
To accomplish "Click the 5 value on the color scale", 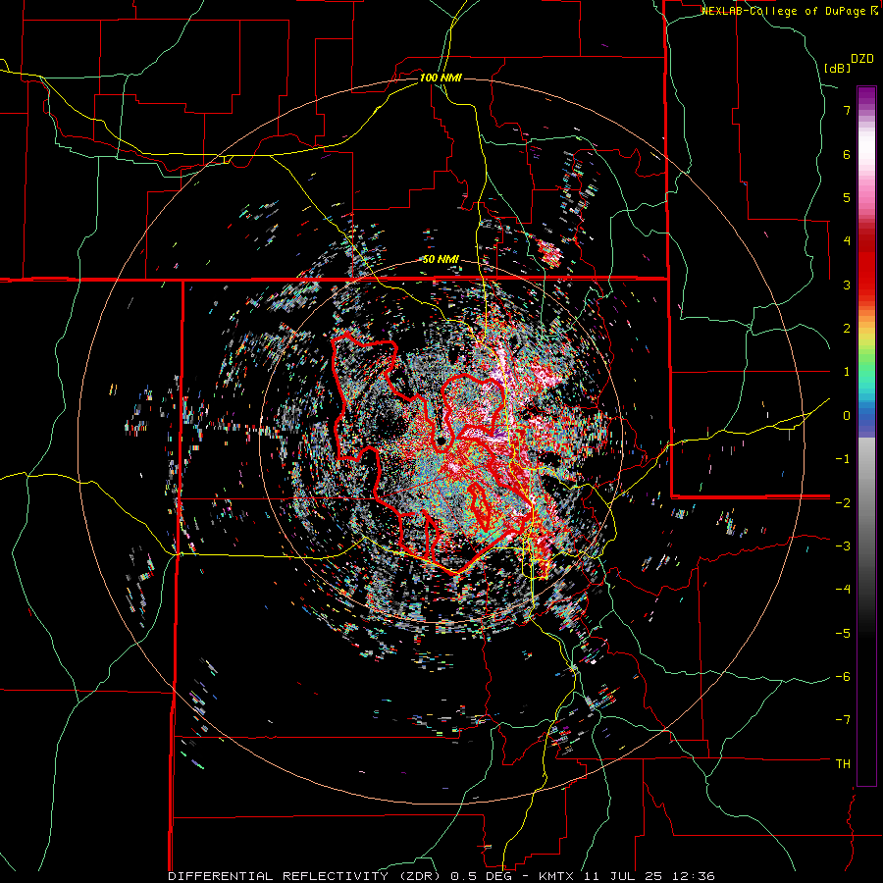I will [847, 197].
